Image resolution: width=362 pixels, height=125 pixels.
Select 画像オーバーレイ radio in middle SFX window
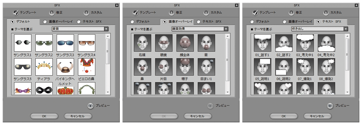[165, 22]
